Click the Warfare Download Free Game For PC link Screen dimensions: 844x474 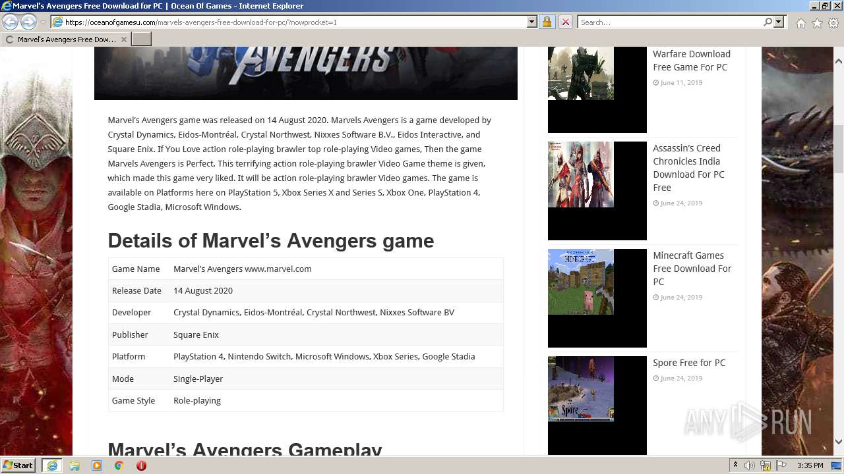click(692, 61)
